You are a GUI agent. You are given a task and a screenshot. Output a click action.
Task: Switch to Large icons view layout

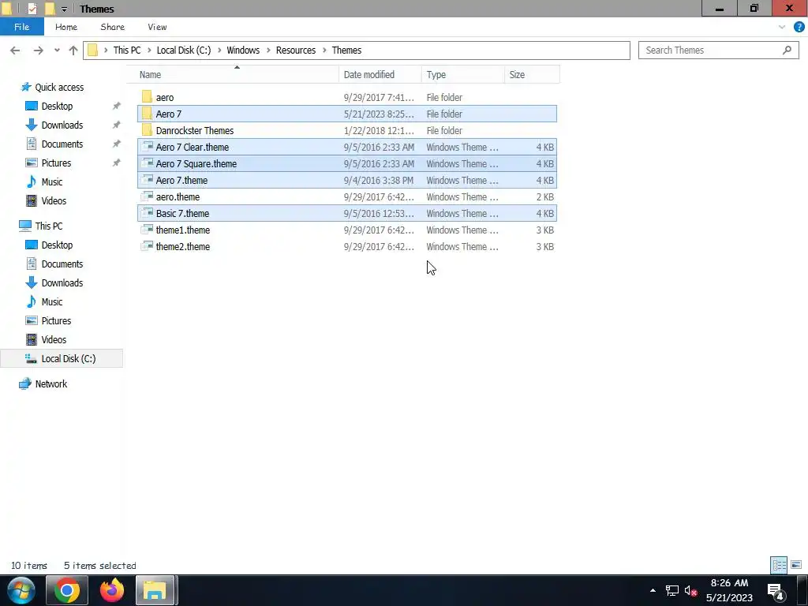(x=796, y=565)
